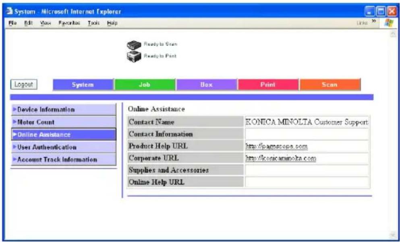Open the Help menu
The width and height of the screenshot is (400, 242).
tap(112, 23)
